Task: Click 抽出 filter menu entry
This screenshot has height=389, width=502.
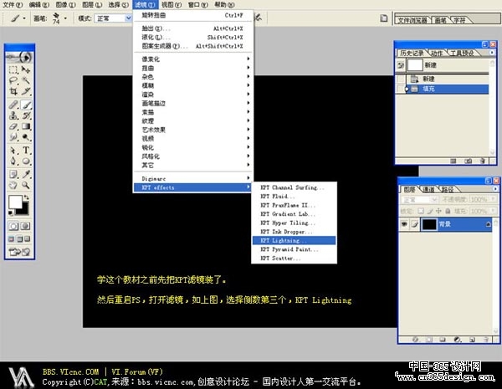Action: click(x=192, y=28)
